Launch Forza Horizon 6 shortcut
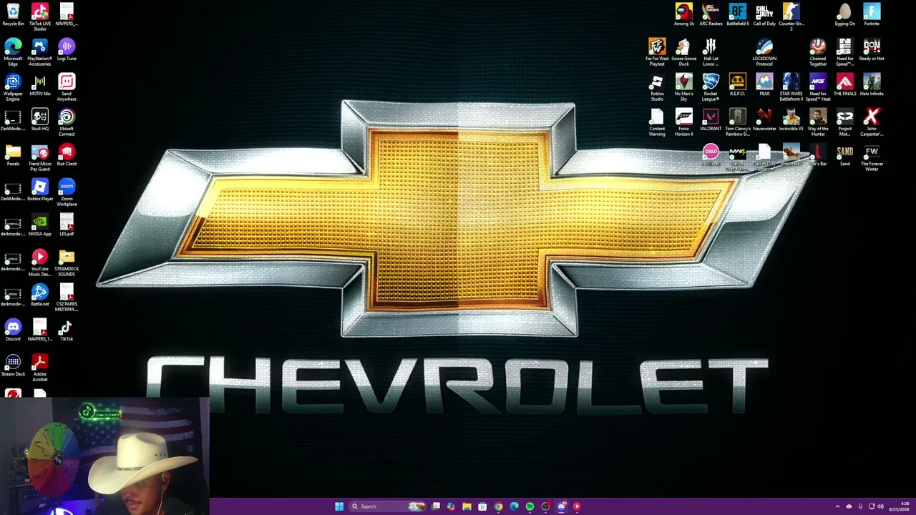The image size is (916, 515). (684, 122)
